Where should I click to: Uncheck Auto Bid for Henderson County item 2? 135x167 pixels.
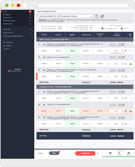click(x=130, y=112)
